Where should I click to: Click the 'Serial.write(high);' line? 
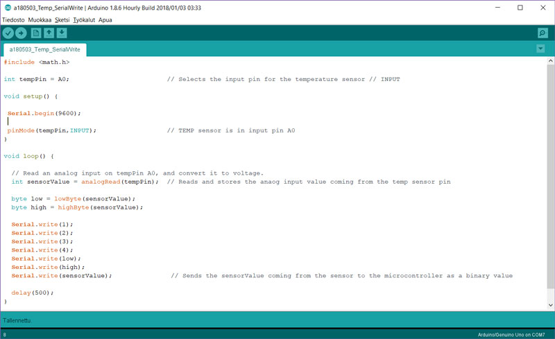pos(48,267)
